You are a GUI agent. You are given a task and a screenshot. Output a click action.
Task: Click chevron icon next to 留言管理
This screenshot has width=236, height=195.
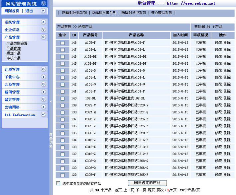click(43, 99)
